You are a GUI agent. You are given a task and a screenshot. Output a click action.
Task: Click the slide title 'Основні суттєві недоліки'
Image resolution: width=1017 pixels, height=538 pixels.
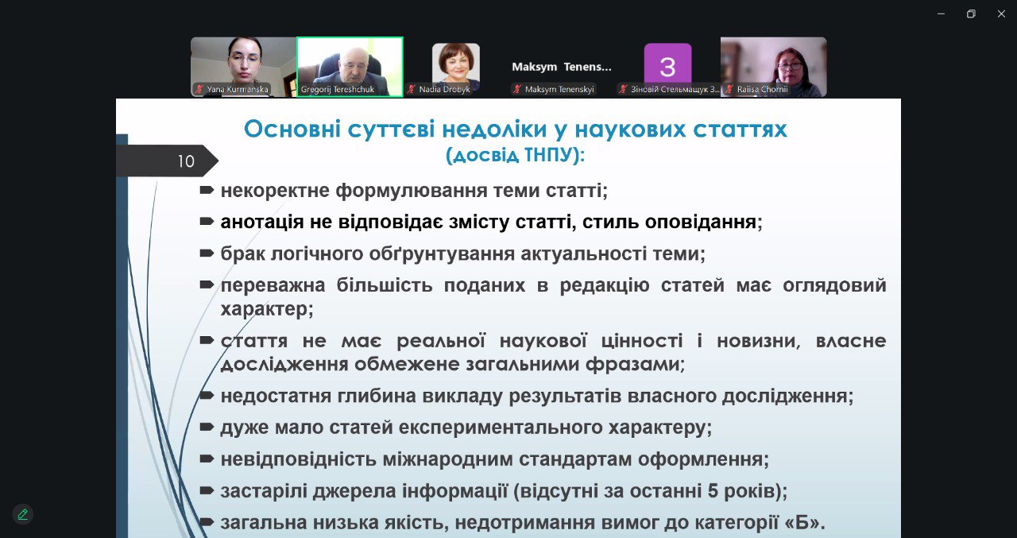tap(515, 130)
